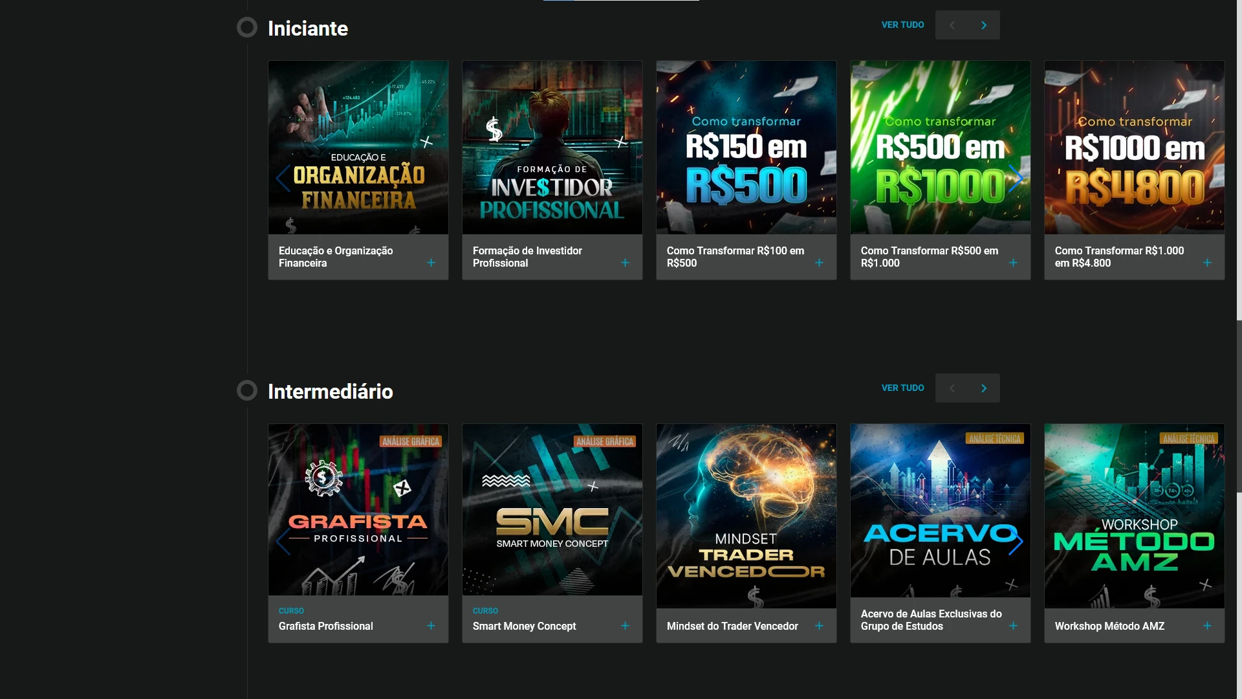This screenshot has width=1242, height=699.
Task: Select the Iniciante level circle marker
Action: pos(246,27)
